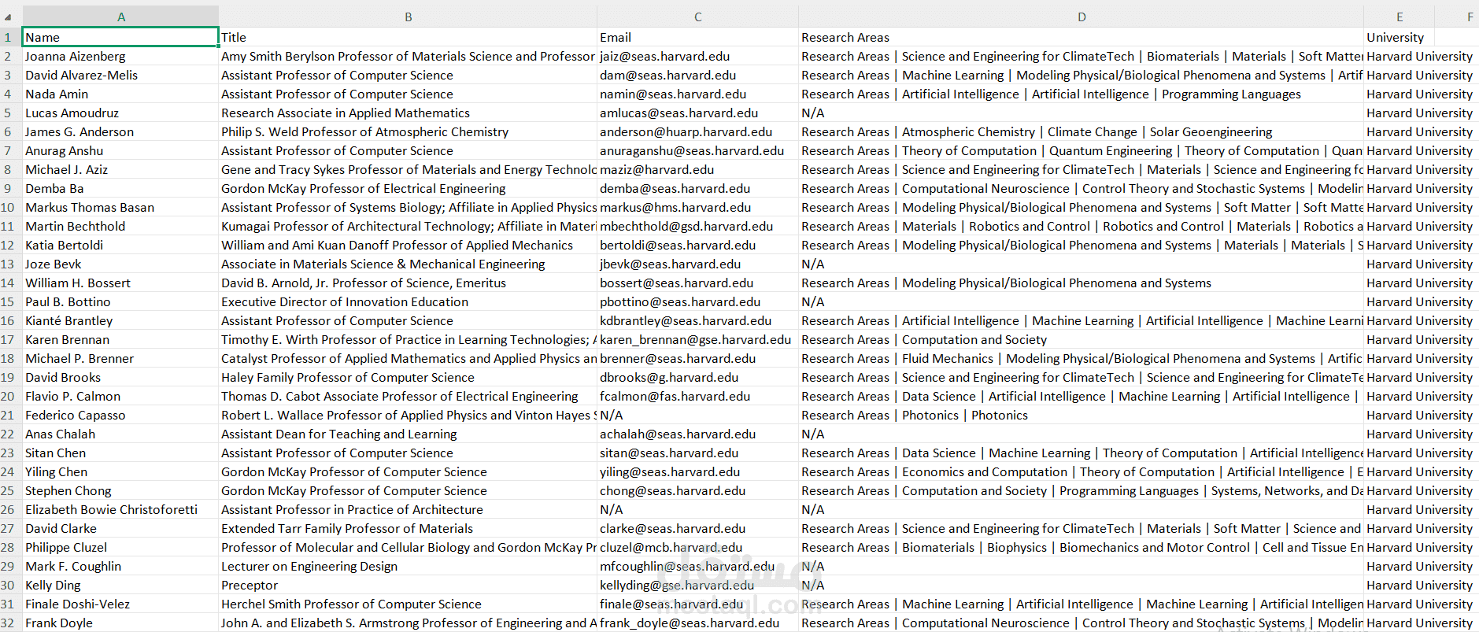Select the 'Elizabeth Bowie Christoforetti' cell
The width and height of the screenshot is (1479, 632).
pyautogui.click(x=120, y=509)
